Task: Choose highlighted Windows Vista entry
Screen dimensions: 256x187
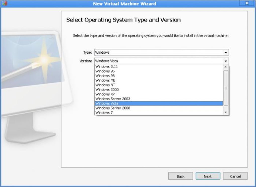Action: 159,103
